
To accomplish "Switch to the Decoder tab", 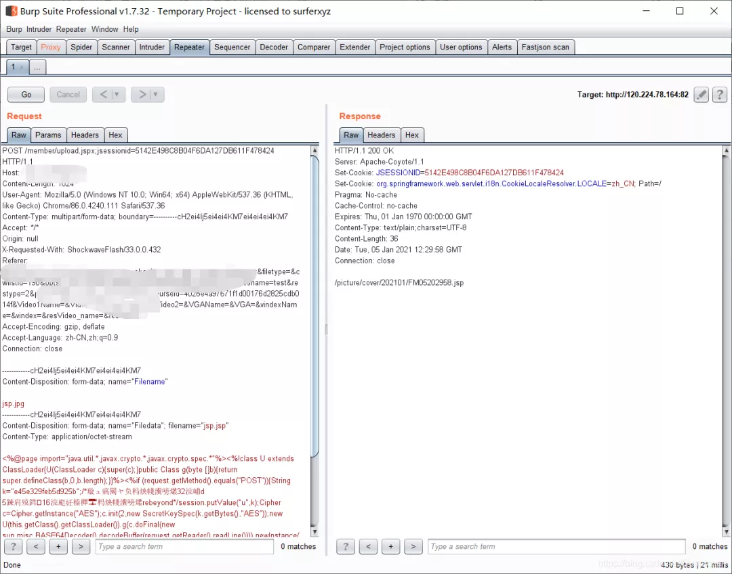I will click(274, 47).
